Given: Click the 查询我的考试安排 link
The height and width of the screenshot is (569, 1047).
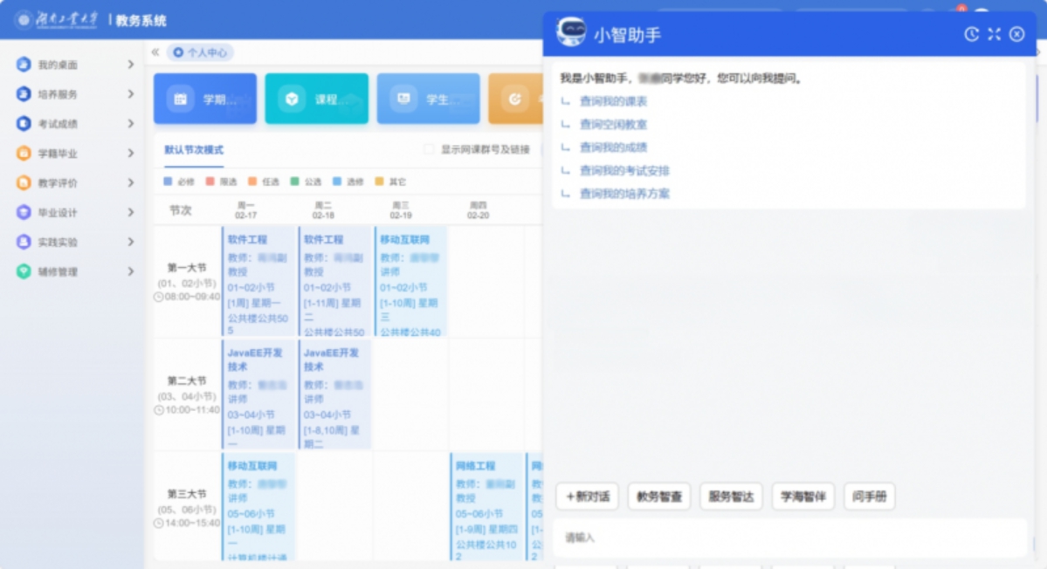Looking at the screenshot, I should [x=624, y=171].
